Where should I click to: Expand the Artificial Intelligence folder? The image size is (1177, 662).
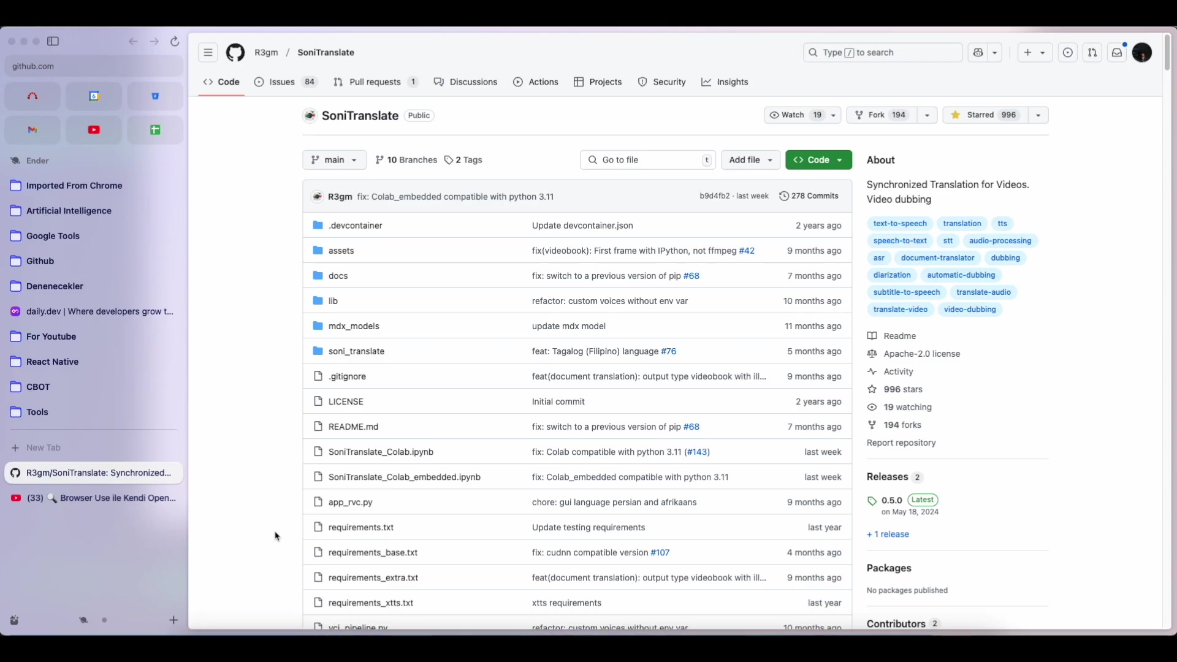tap(69, 211)
